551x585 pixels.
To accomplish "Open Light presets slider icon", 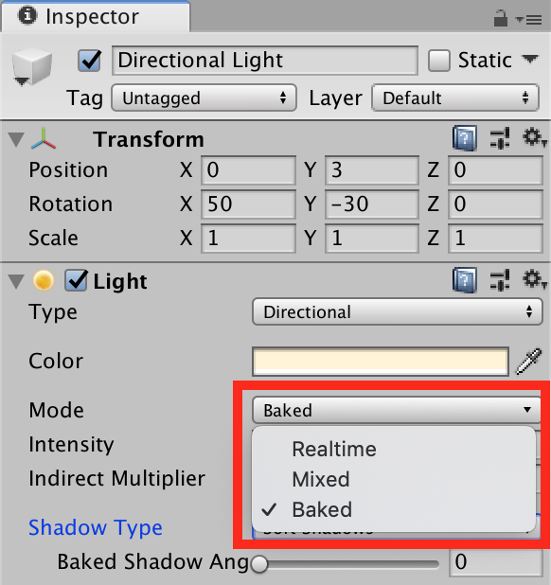I will [x=500, y=280].
